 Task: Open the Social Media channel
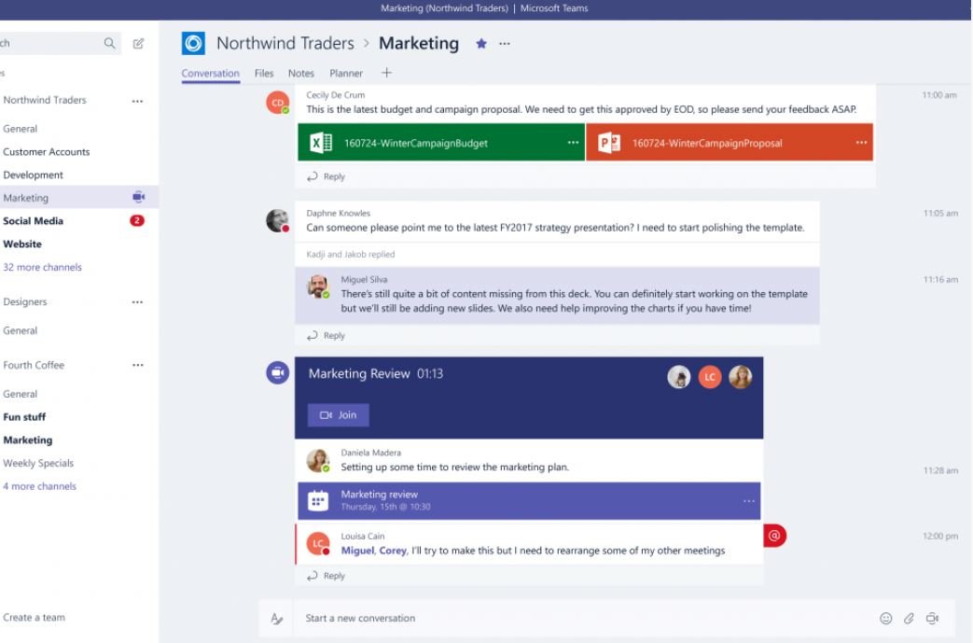pyautogui.click(x=33, y=221)
